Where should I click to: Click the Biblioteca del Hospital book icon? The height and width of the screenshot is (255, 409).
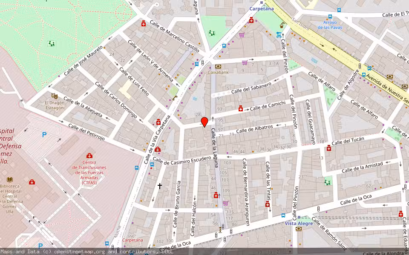10,180
